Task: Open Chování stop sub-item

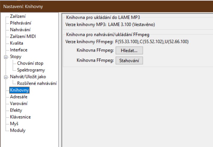Action: [30, 63]
